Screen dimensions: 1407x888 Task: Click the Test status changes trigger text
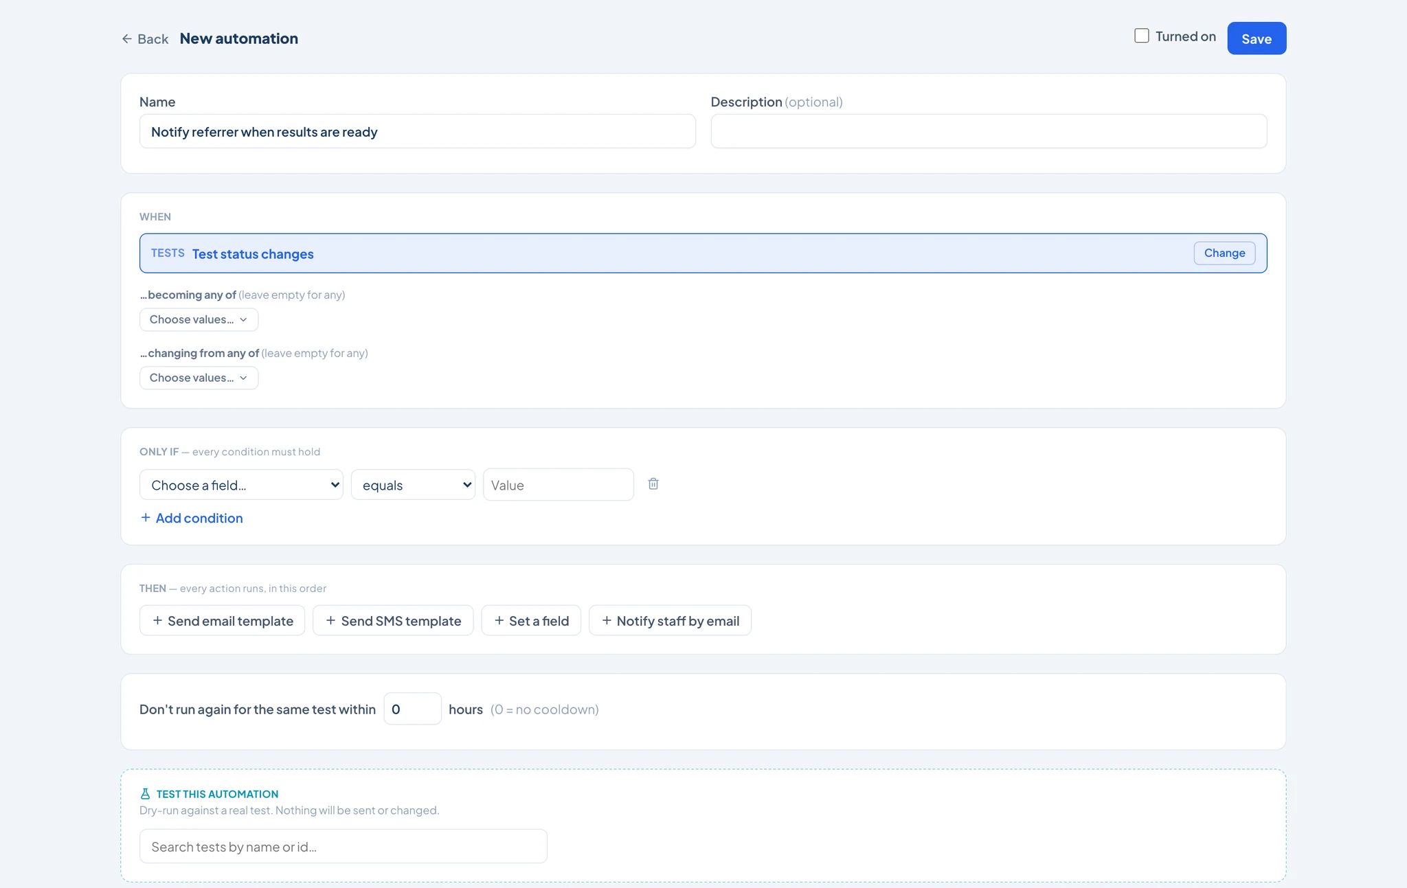tap(253, 253)
